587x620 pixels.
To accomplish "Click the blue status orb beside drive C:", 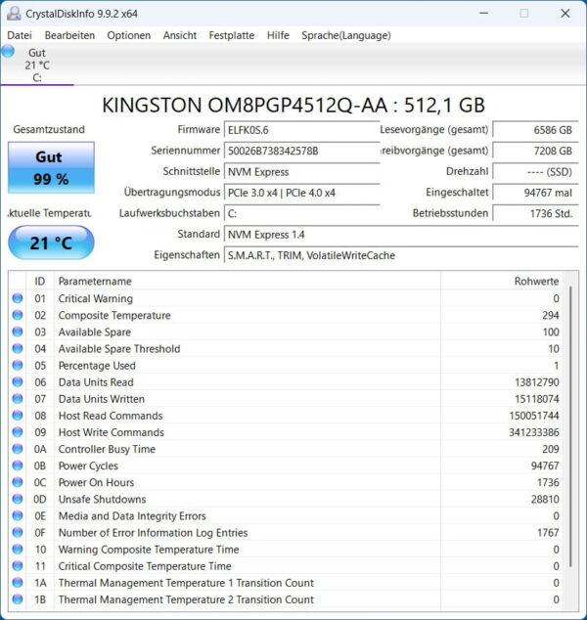I will [x=8, y=51].
